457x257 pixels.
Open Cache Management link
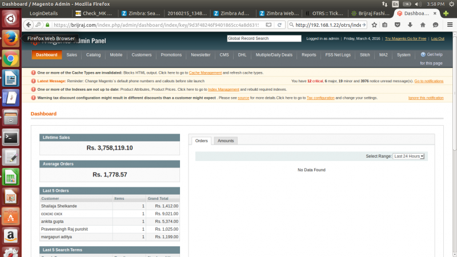205,73
